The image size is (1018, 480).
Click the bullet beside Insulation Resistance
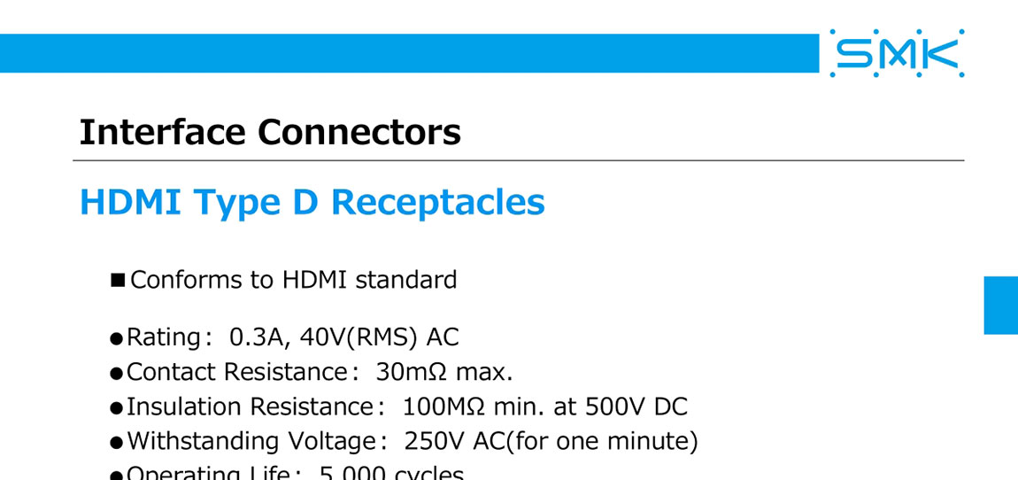(115, 407)
